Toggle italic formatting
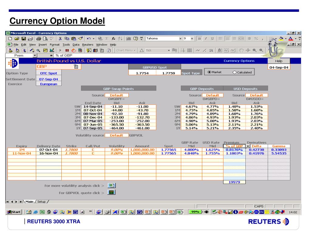The width and height of the screenshot is (311, 233). coord(206,39)
